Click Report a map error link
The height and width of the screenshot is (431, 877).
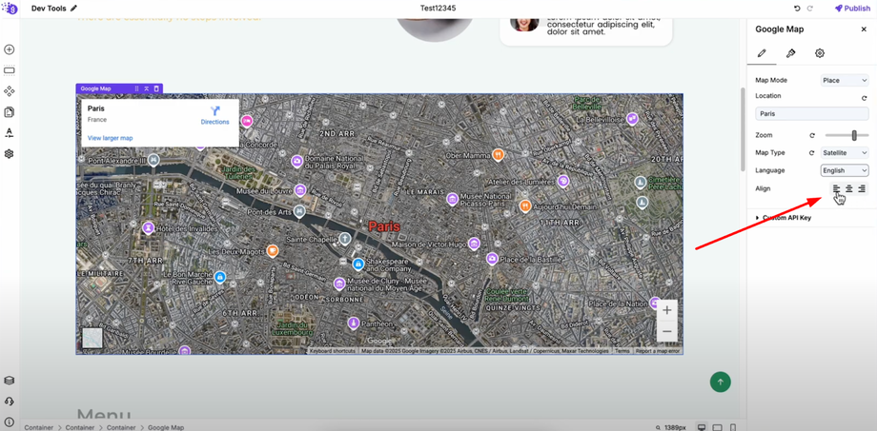[658, 351]
